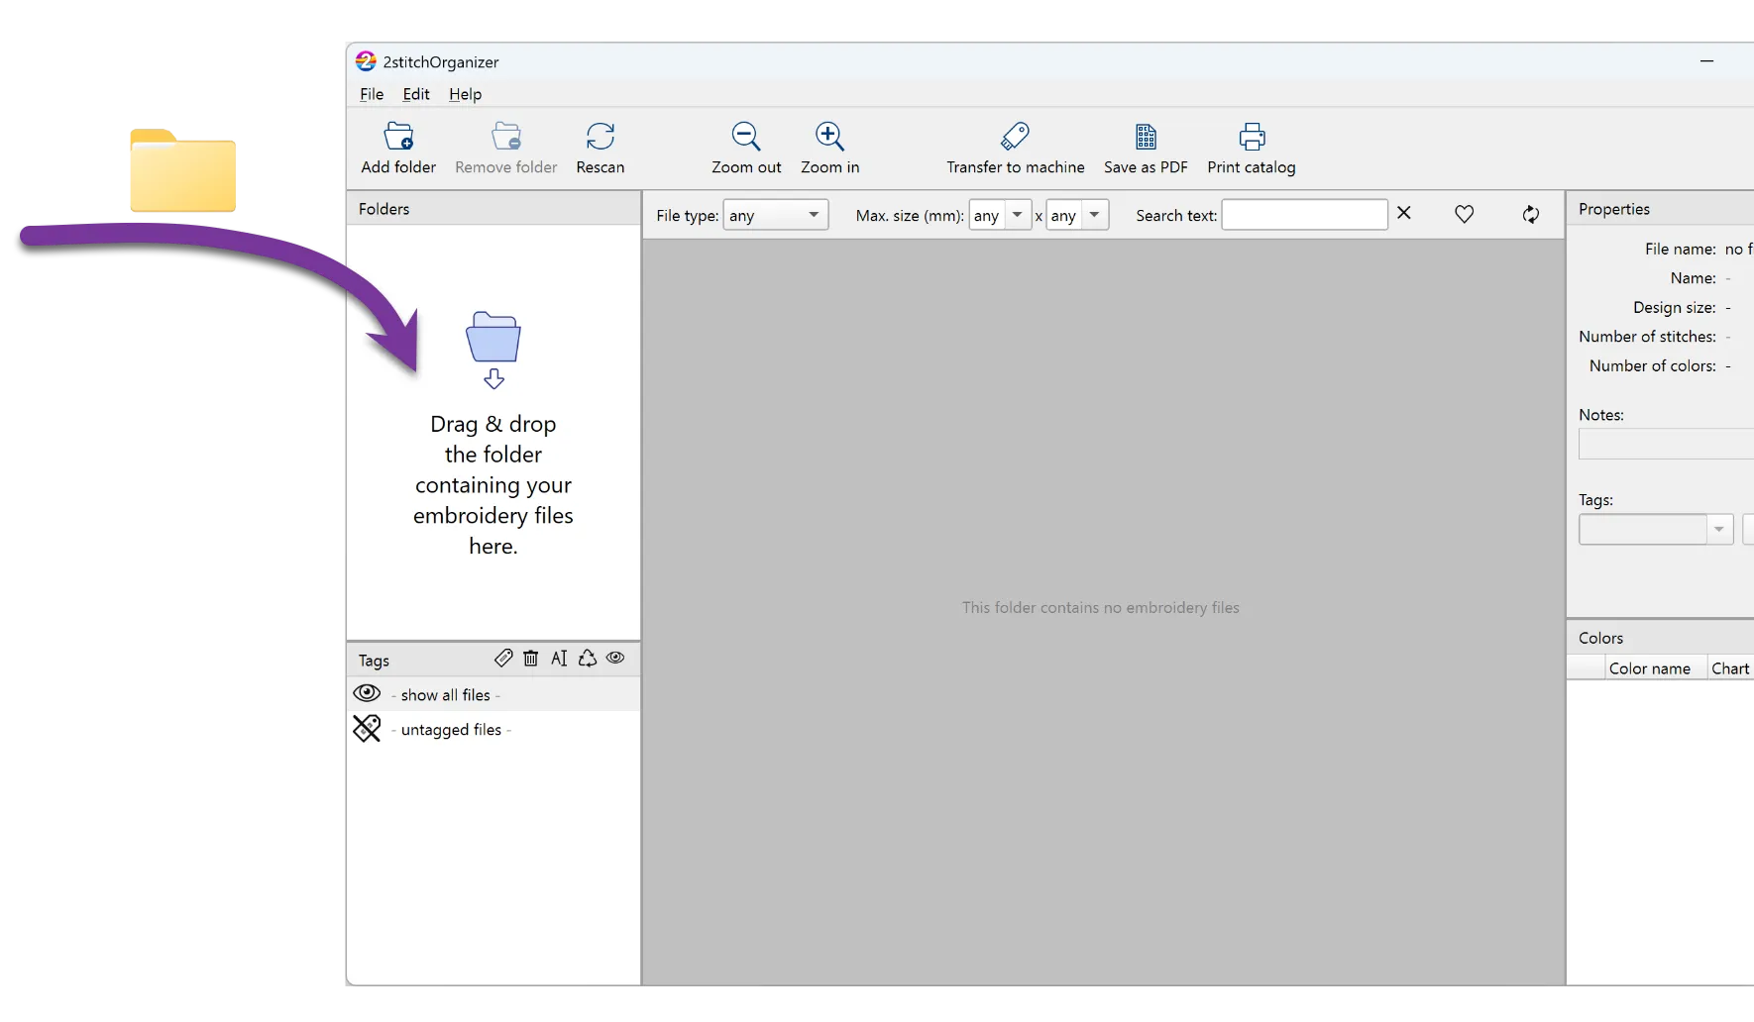Click the Notes field in Properties
This screenshot has width=1754, height=1022.
pyautogui.click(x=1666, y=444)
